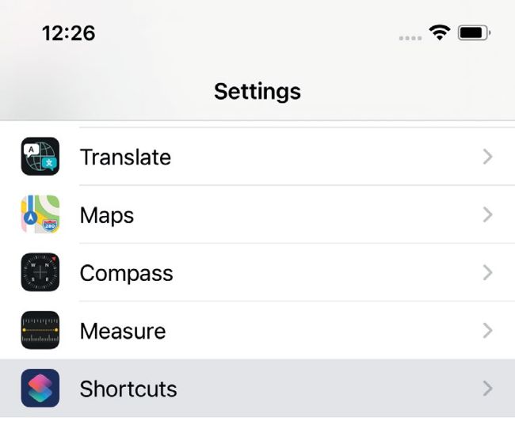
Task: Expand Translate settings via its chevron
Action: [488, 157]
